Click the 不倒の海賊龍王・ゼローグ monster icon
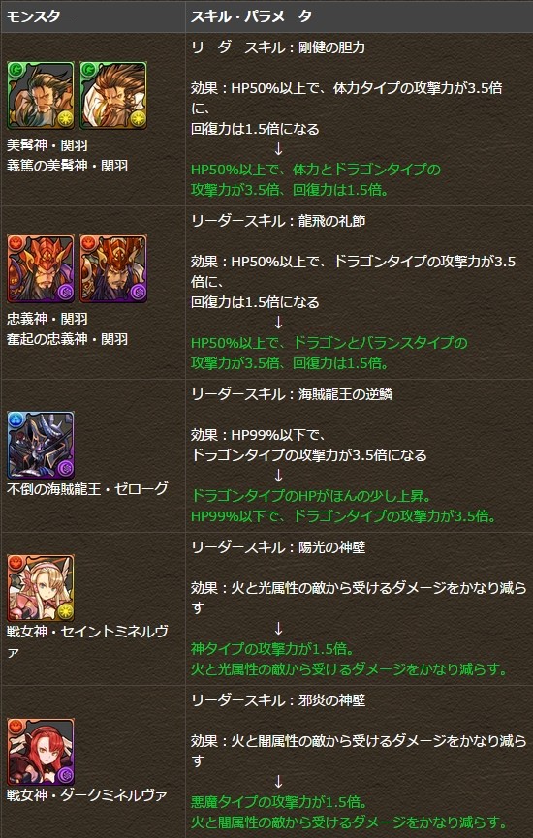This screenshot has height=838, width=533. pyautogui.click(x=41, y=445)
